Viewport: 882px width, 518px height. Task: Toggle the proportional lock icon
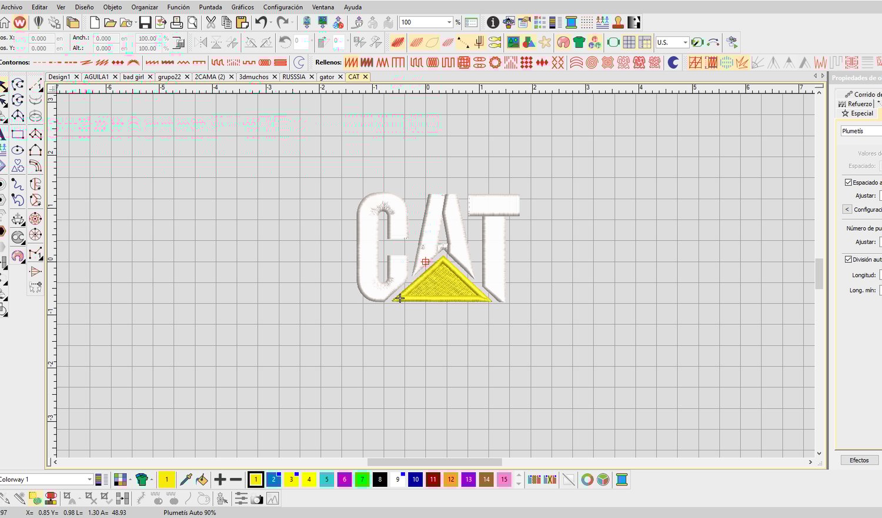click(179, 43)
